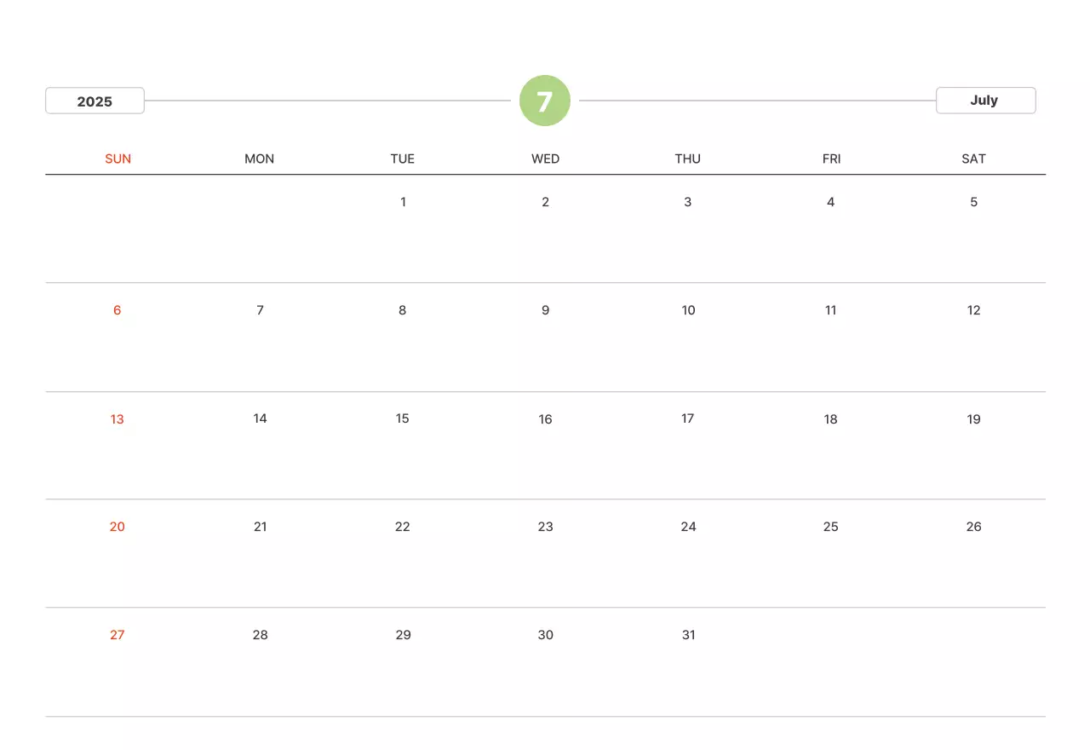Click date 26 under Saturday
Screen dimensions: 1090x750
point(973,527)
